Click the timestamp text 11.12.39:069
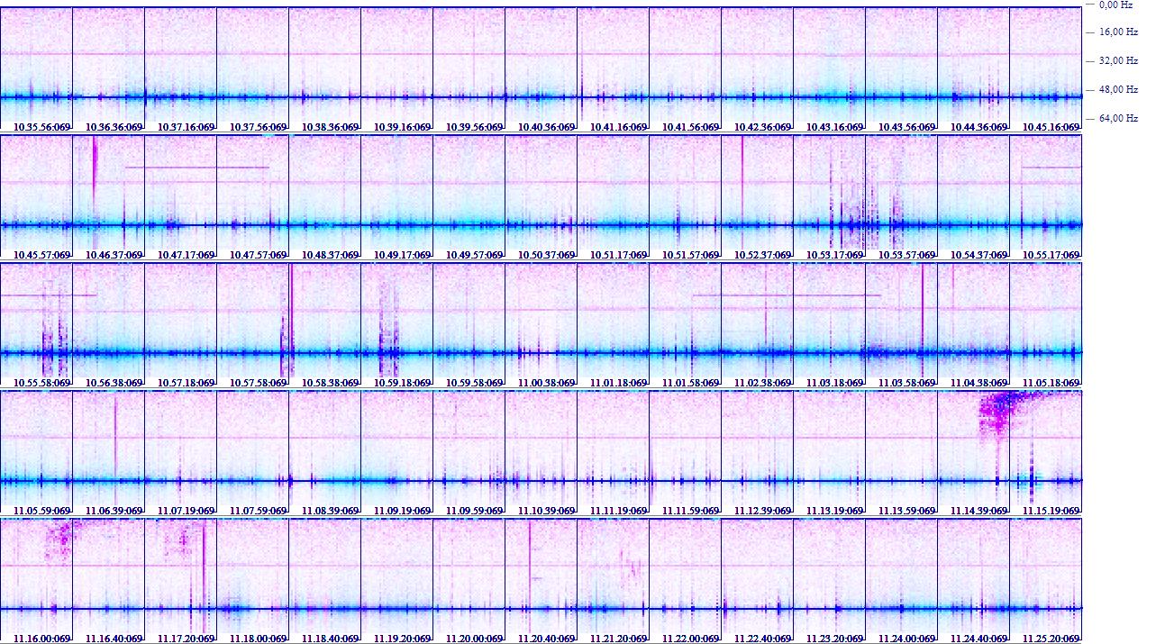Screen dimensions: 1174x644 point(763,512)
